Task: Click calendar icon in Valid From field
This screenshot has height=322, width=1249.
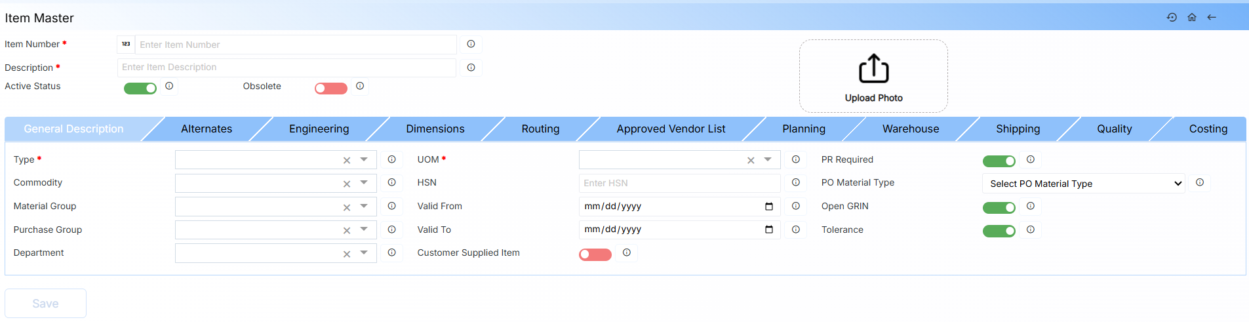Action: [x=769, y=207]
